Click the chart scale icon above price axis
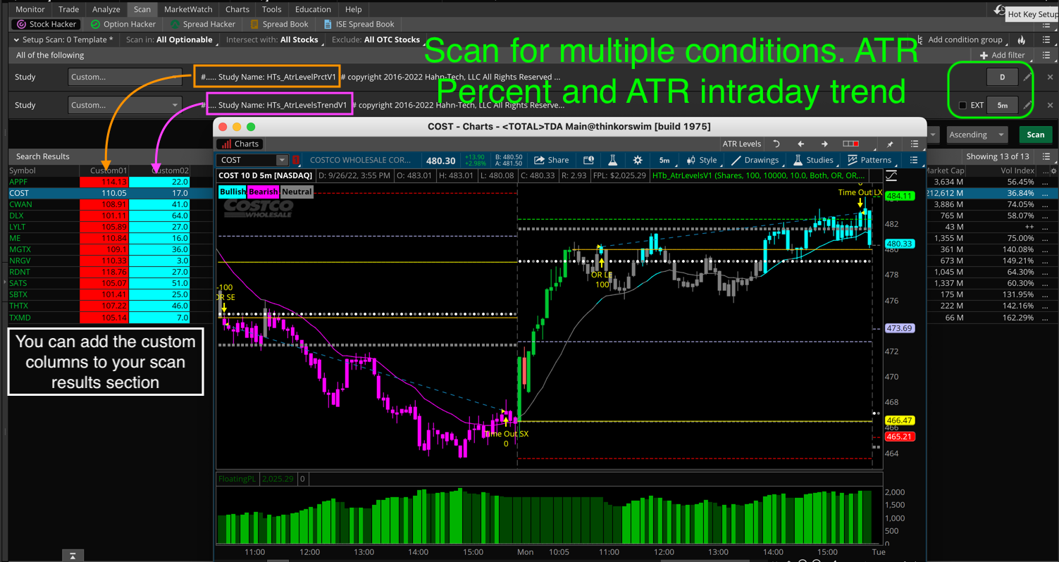The image size is (1059, 562). tap(891, 175)
